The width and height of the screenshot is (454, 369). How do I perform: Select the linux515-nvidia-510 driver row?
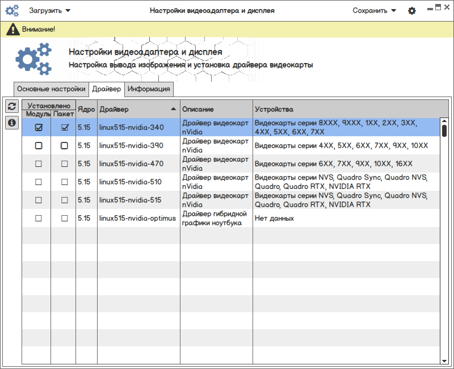coord(131,182)
